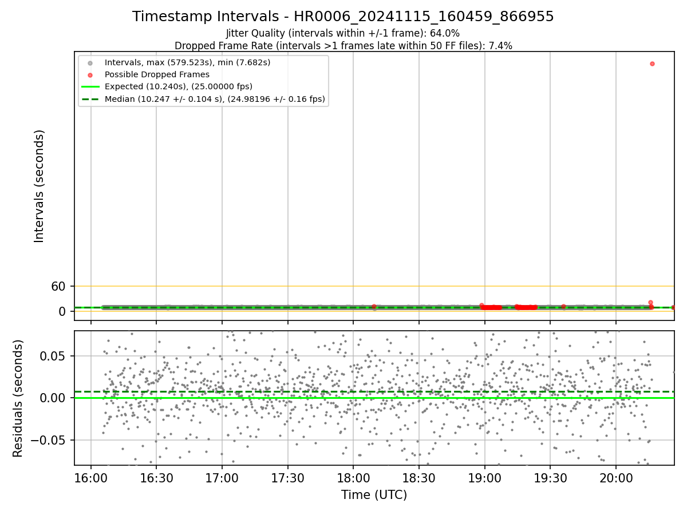
Task: Click legend entry Median (10.247 +/- 0.104 s)
Action: 215,99
